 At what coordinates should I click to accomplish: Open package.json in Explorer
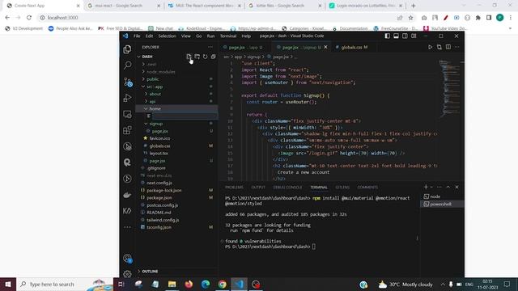click(x=159, y=197)
